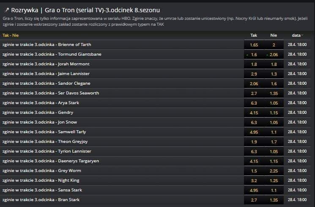Bet Tak 1.65 on Brienne of Tarth
Screen dimensions: 315x207
click(254, 45)
